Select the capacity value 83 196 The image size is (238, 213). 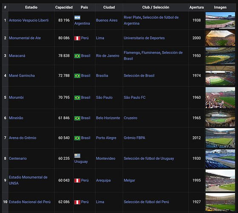point(64,20)
